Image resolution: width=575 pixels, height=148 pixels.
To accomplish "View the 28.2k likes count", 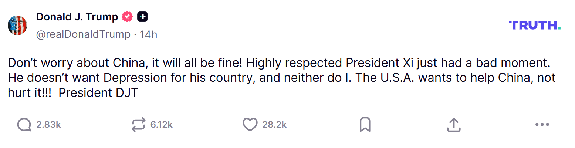I will tap(274, 125).
